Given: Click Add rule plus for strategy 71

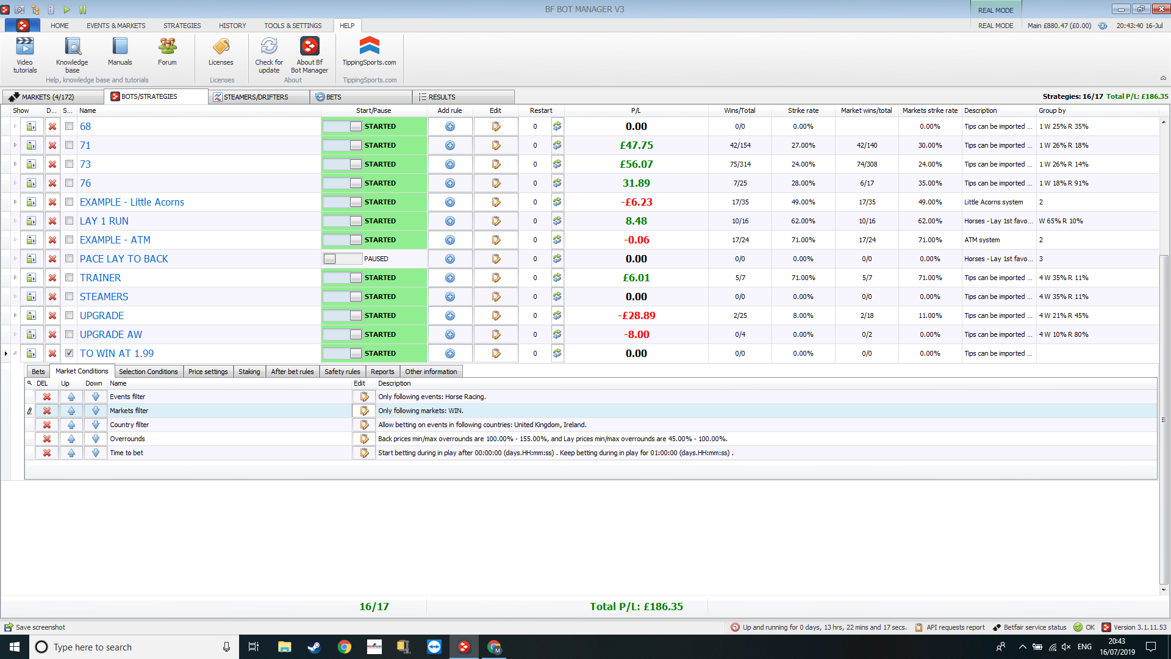Looking at the screenshot, I should coord(450,145).
